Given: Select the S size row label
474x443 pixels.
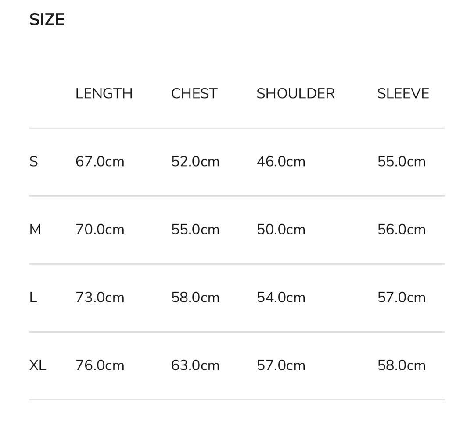Looking at the screenshot, I should click(x=34, y=162).
